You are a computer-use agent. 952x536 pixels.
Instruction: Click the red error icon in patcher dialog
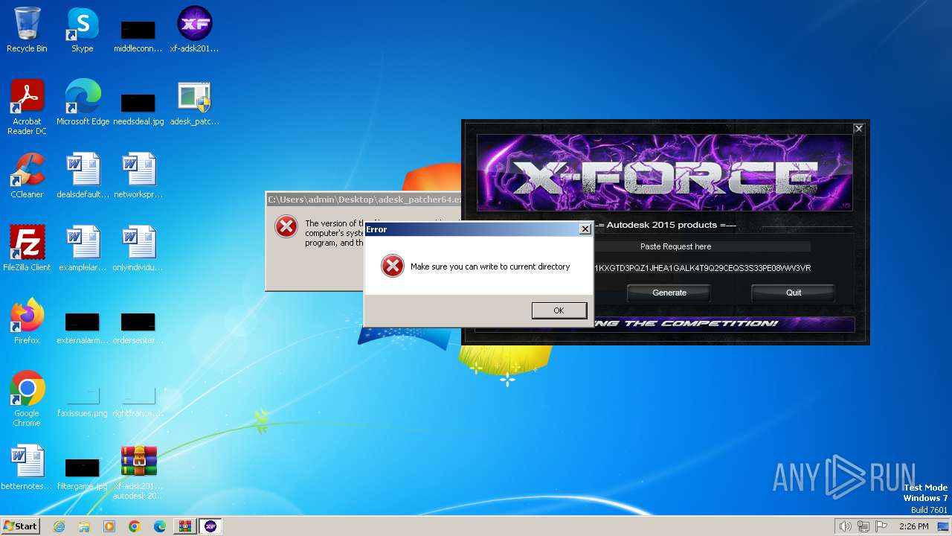point(286,226)
